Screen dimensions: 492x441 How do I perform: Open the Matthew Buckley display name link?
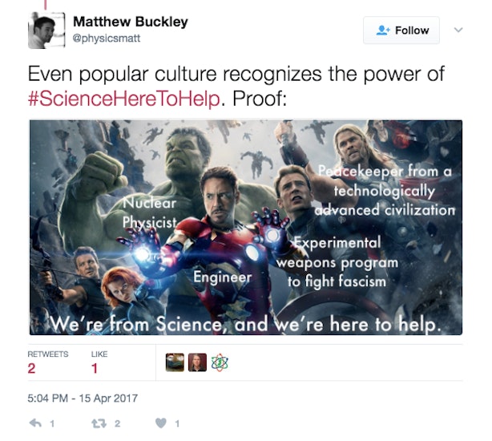(131, 22)
